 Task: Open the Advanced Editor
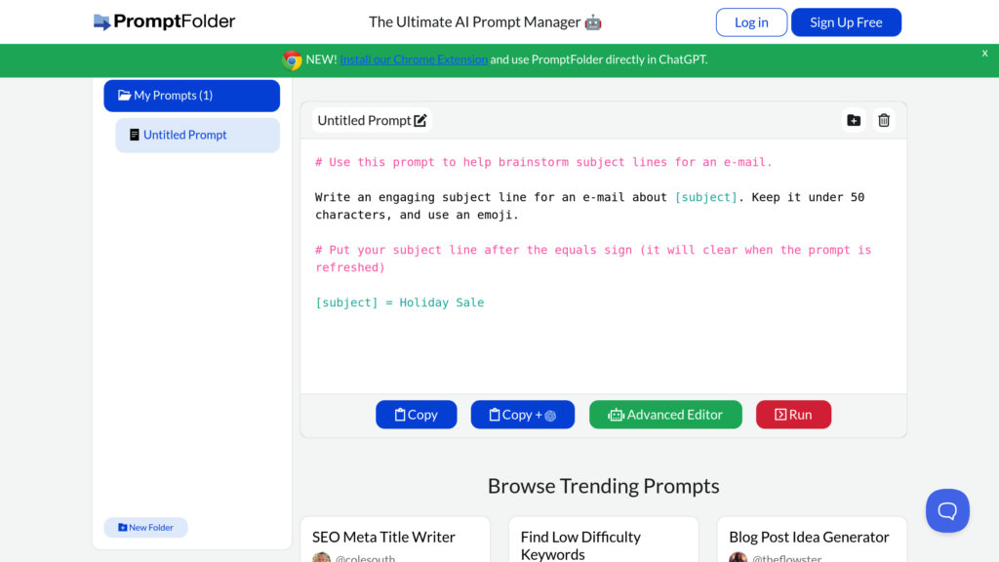coord(665,415)
